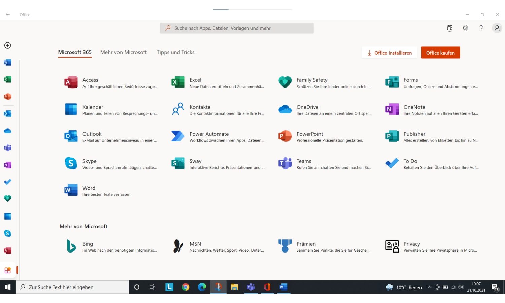Open Kalender in the left sidebar
Viewport: 505px width, 303px height.
click(8, 216)
